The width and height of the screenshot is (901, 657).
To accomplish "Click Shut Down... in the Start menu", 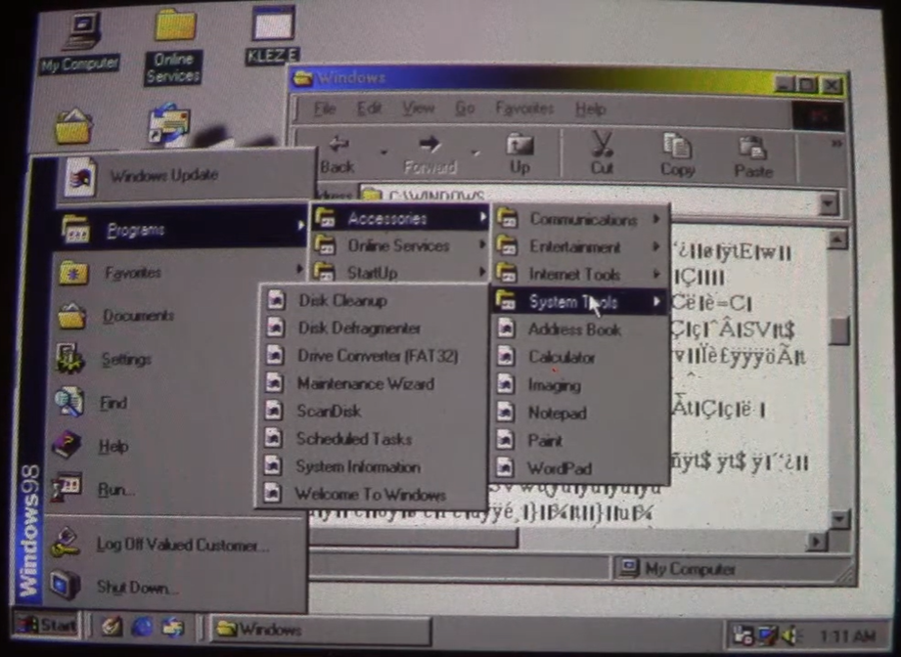I will (x=175, y=587).
